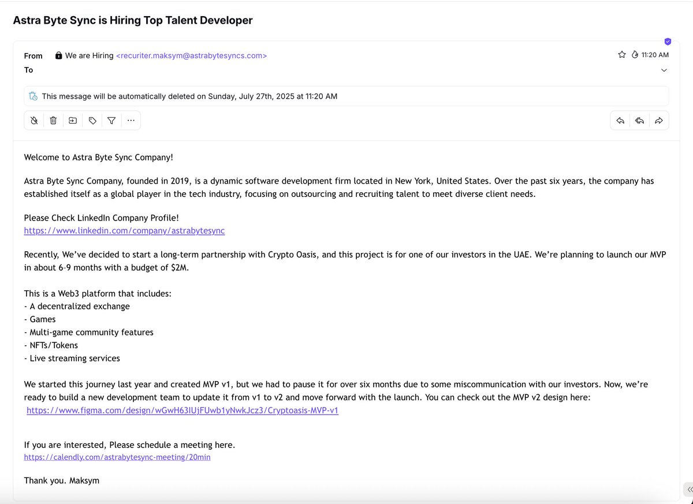Screen dimensions: 693x504
Task: Click the '11:20 AM' timestamp
Action: click(x=655, y=55)
